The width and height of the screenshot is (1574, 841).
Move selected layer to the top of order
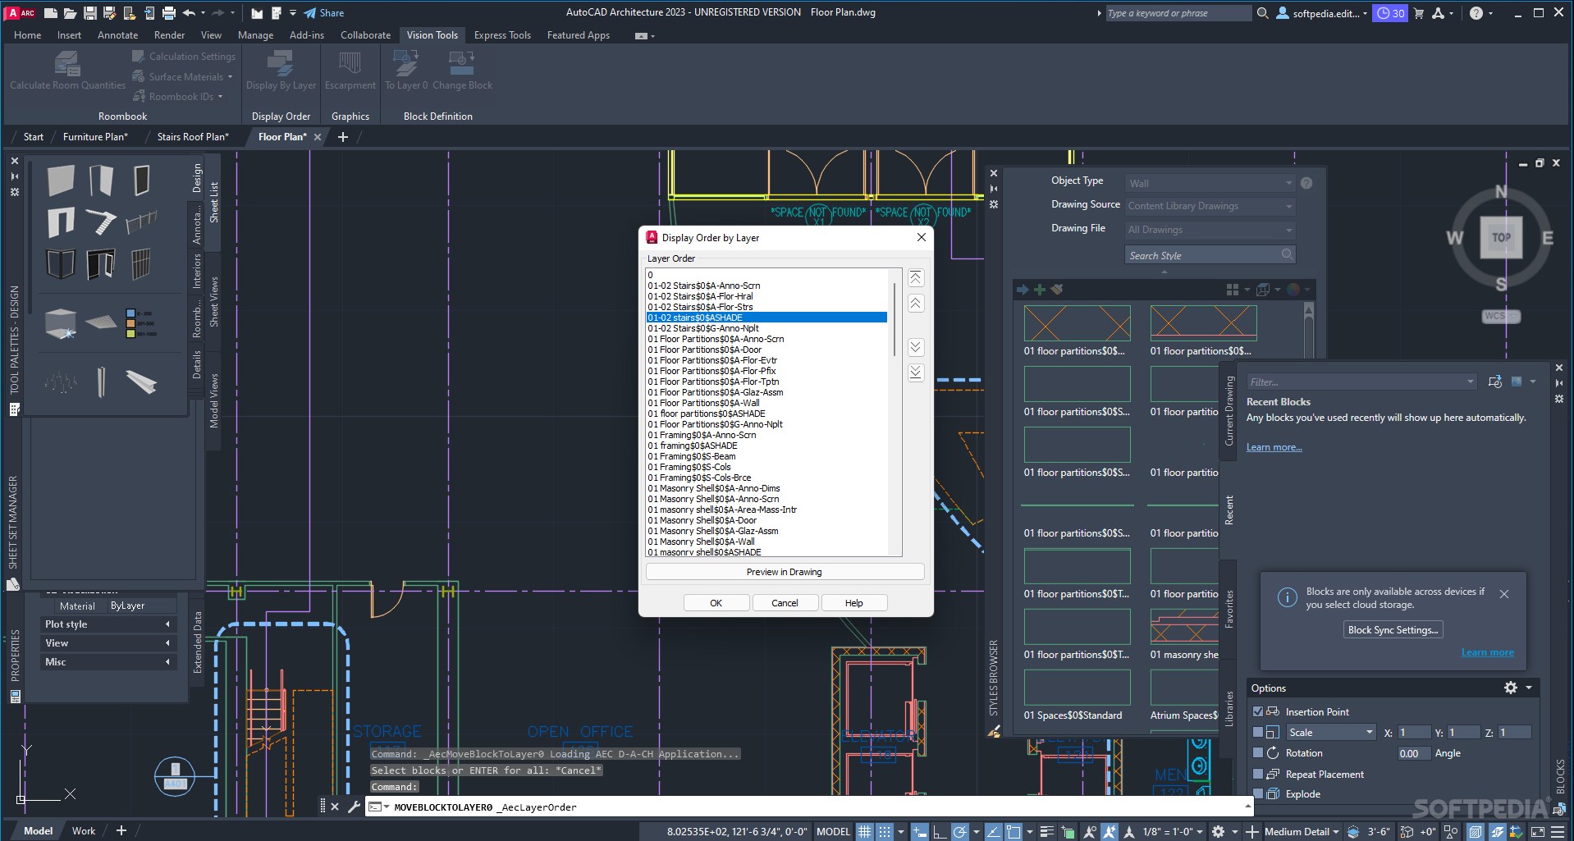pyautogui.click(x=916, y=278)
